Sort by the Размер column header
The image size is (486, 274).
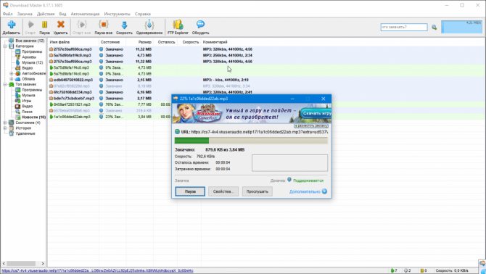(140, 42)
